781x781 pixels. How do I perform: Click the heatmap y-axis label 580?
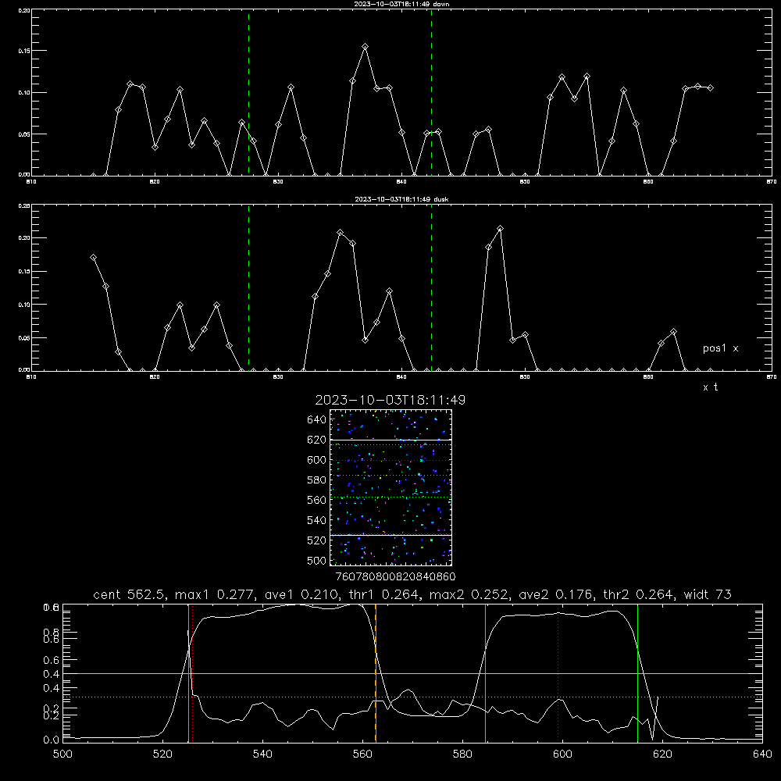(x=317, y=480)
